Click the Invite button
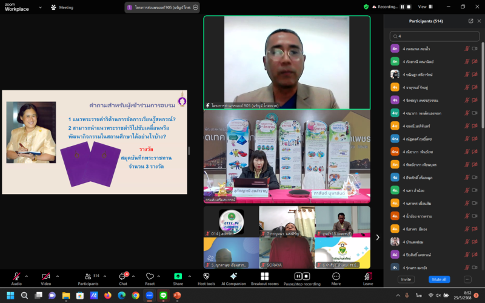Viewport: 485px width, 303px height. pyautogui.click(x=406, y=279)
